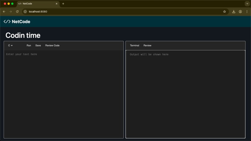This screenshot has width=251, height=141.
Task: Open the C language dropdown
Action: point(10,46)
